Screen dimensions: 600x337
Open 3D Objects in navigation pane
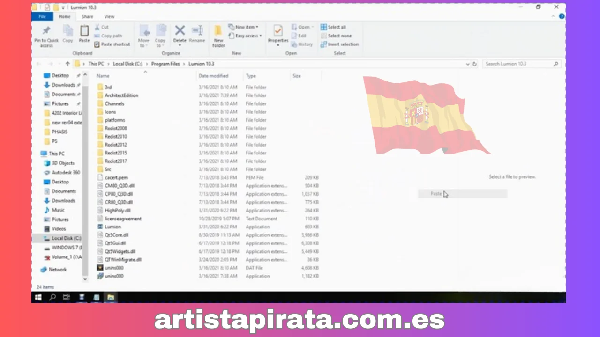click(63, 163)
